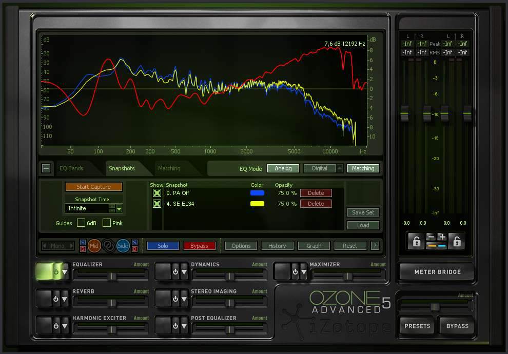Enable the Pink guide checkbox
The height and width of the screenshot is (354, 508).
pos(107,223)
